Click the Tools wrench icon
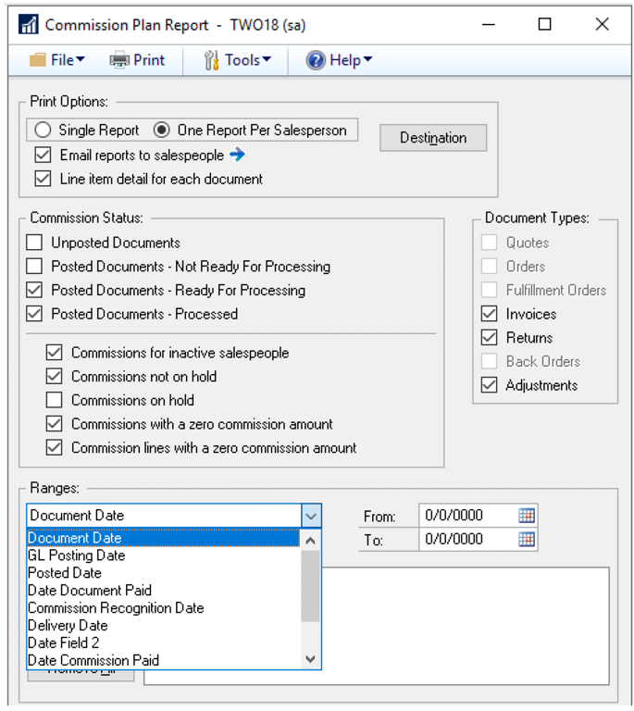The image size is (634, 711). (x=211, y=60)
